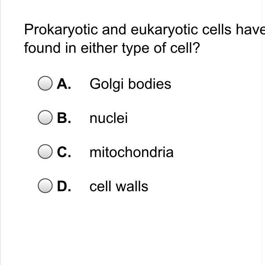Click the word 'Prokaryotic' in the question
The width and height of the screenshot is (265, 265).
coord(61,30)
